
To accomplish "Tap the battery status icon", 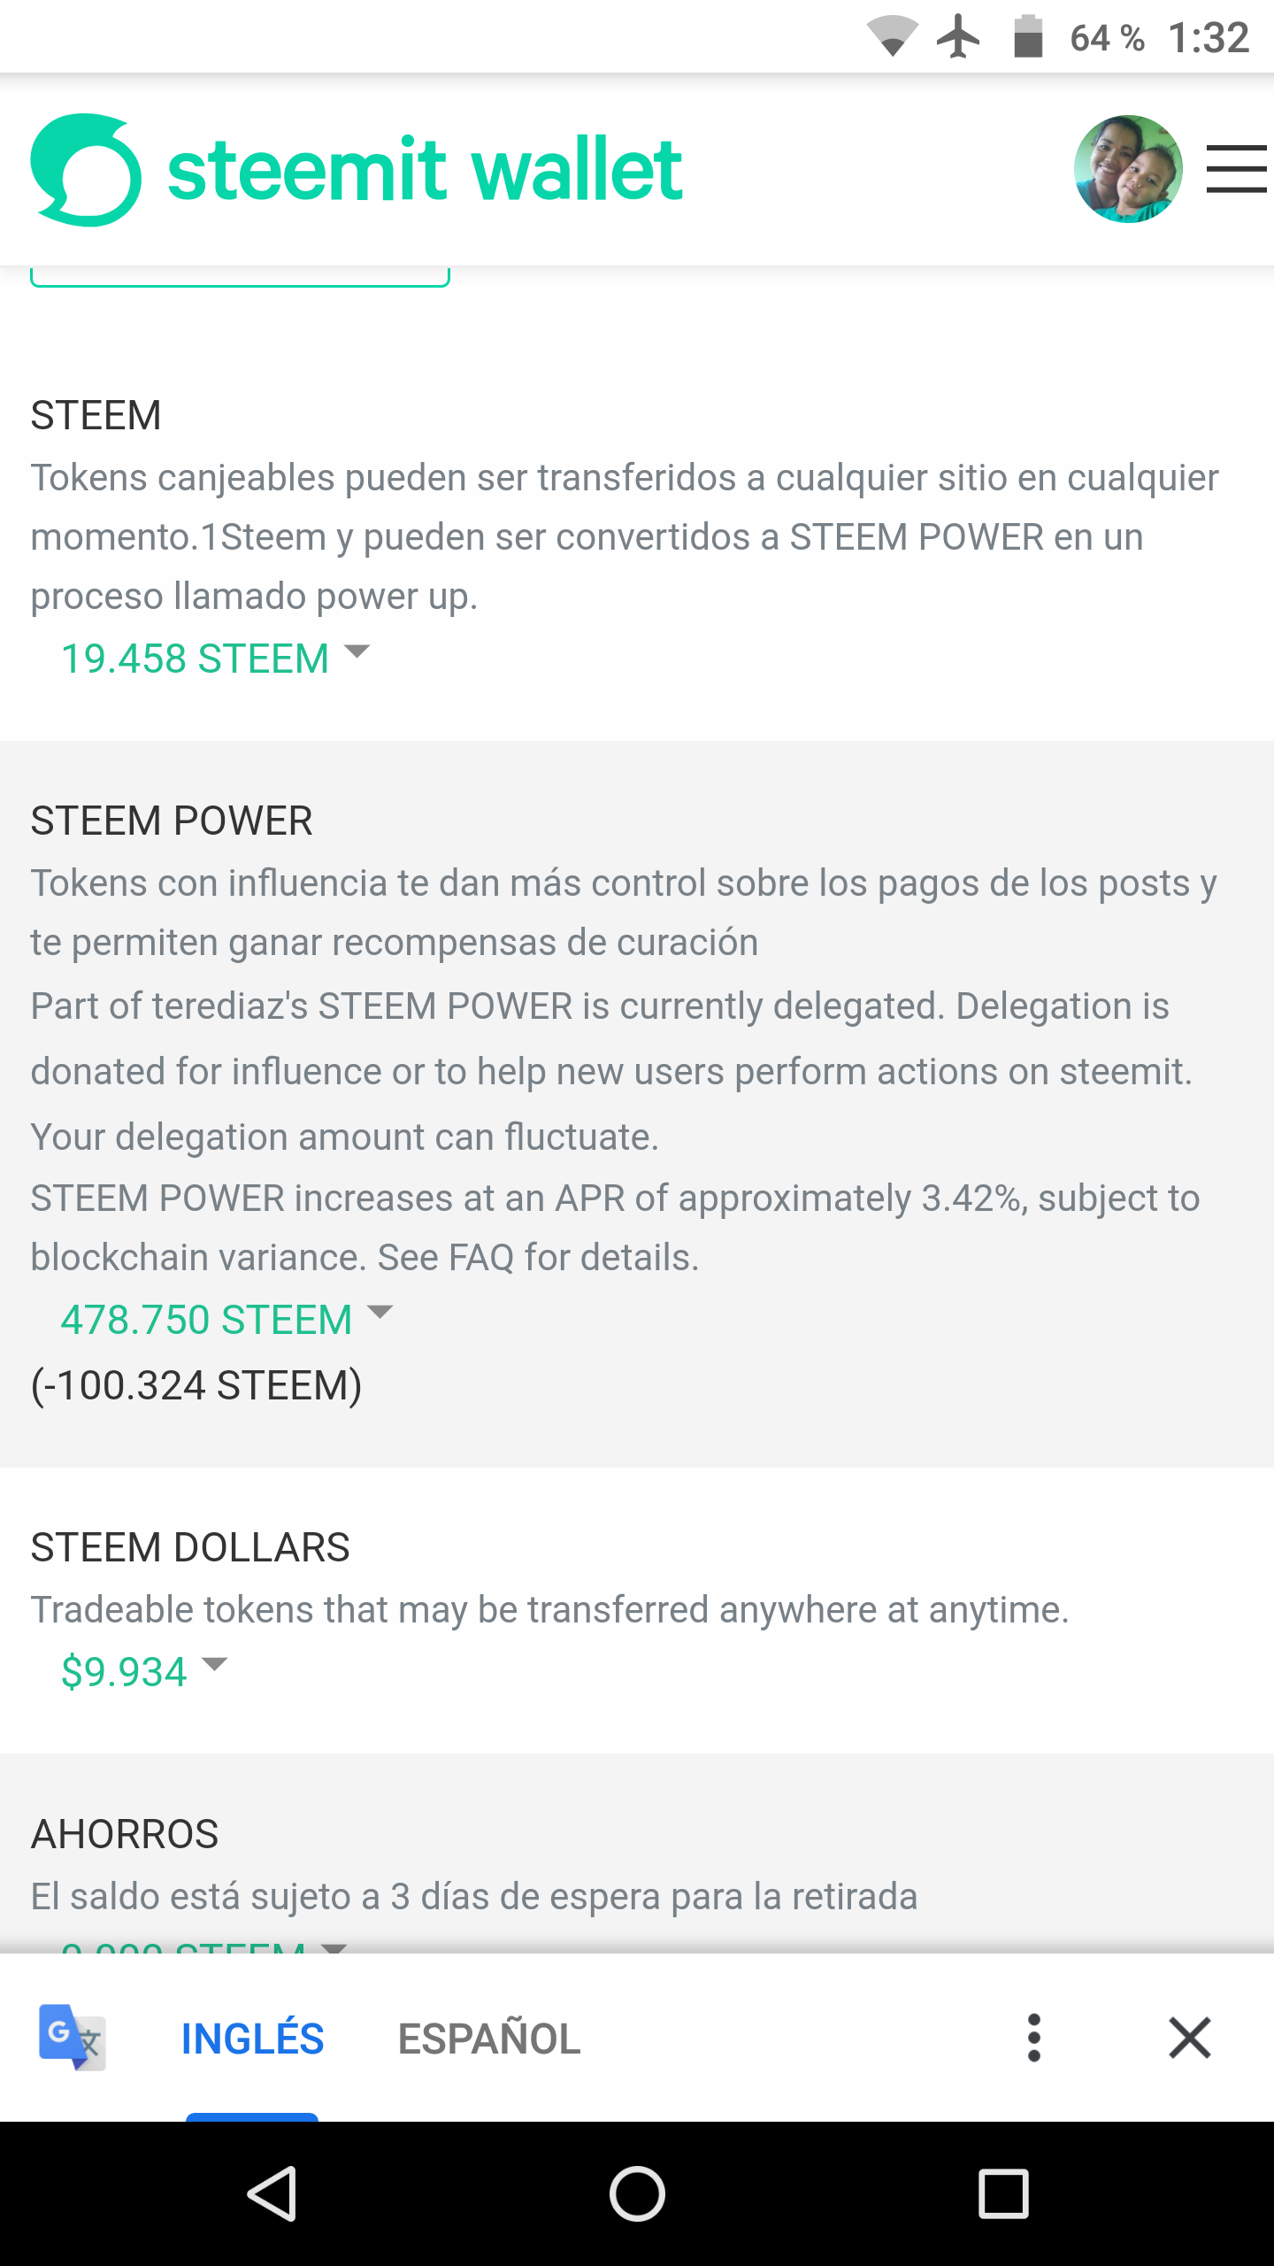I will [x=1028, y=37].
